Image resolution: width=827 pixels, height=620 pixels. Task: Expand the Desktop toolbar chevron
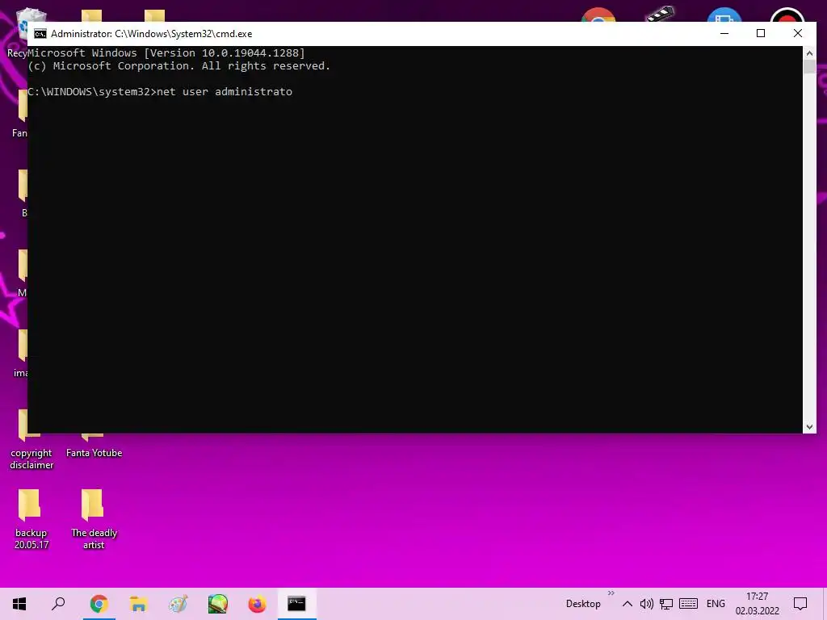coord(611,593)
